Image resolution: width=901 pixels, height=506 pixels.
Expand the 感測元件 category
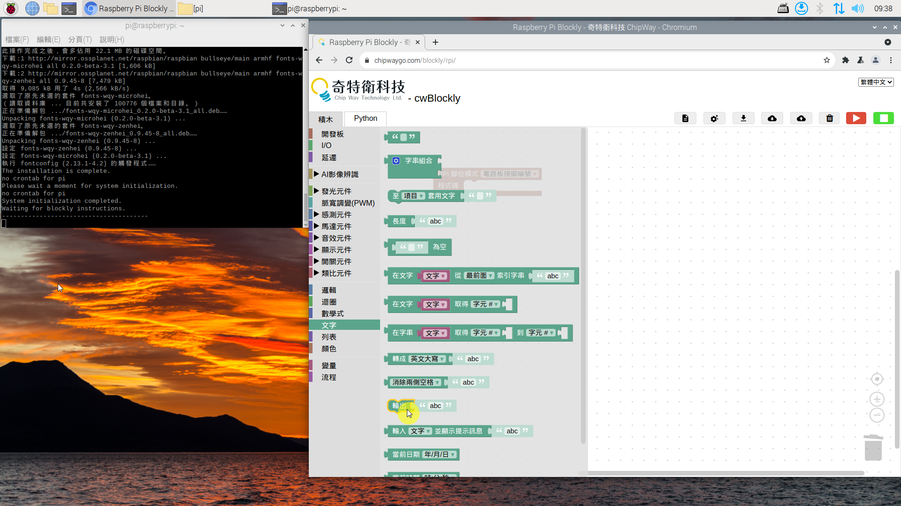click(x=336, y=215)
